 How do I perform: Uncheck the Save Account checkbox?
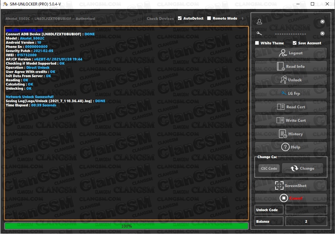295,43
